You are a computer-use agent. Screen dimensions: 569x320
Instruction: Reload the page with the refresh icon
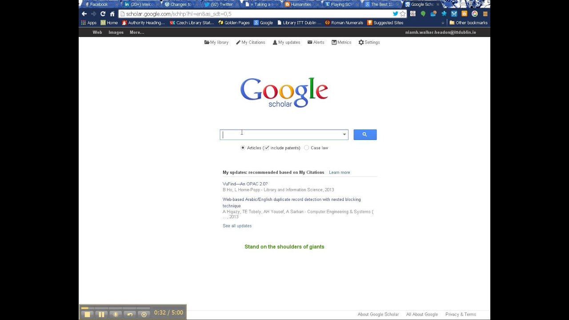tap(103, 14)
